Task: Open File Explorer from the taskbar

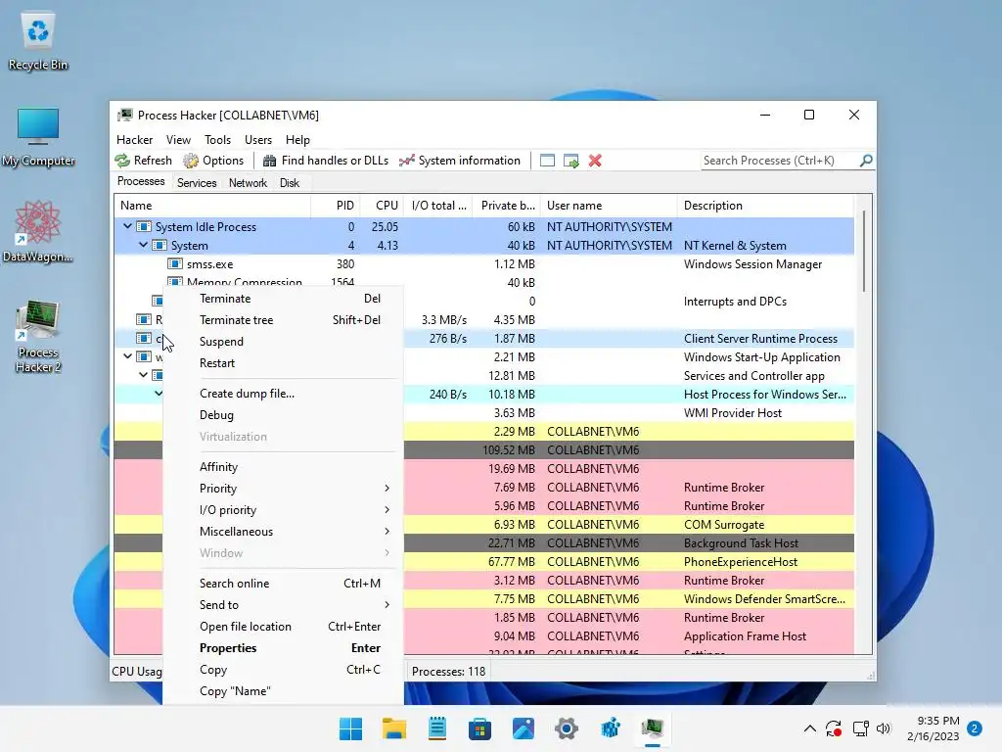Action: (394, 728)
